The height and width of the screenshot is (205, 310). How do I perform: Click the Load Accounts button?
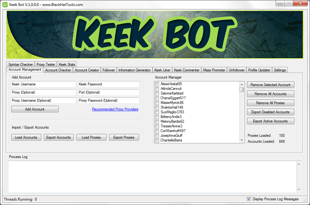(x=26, y=137)
